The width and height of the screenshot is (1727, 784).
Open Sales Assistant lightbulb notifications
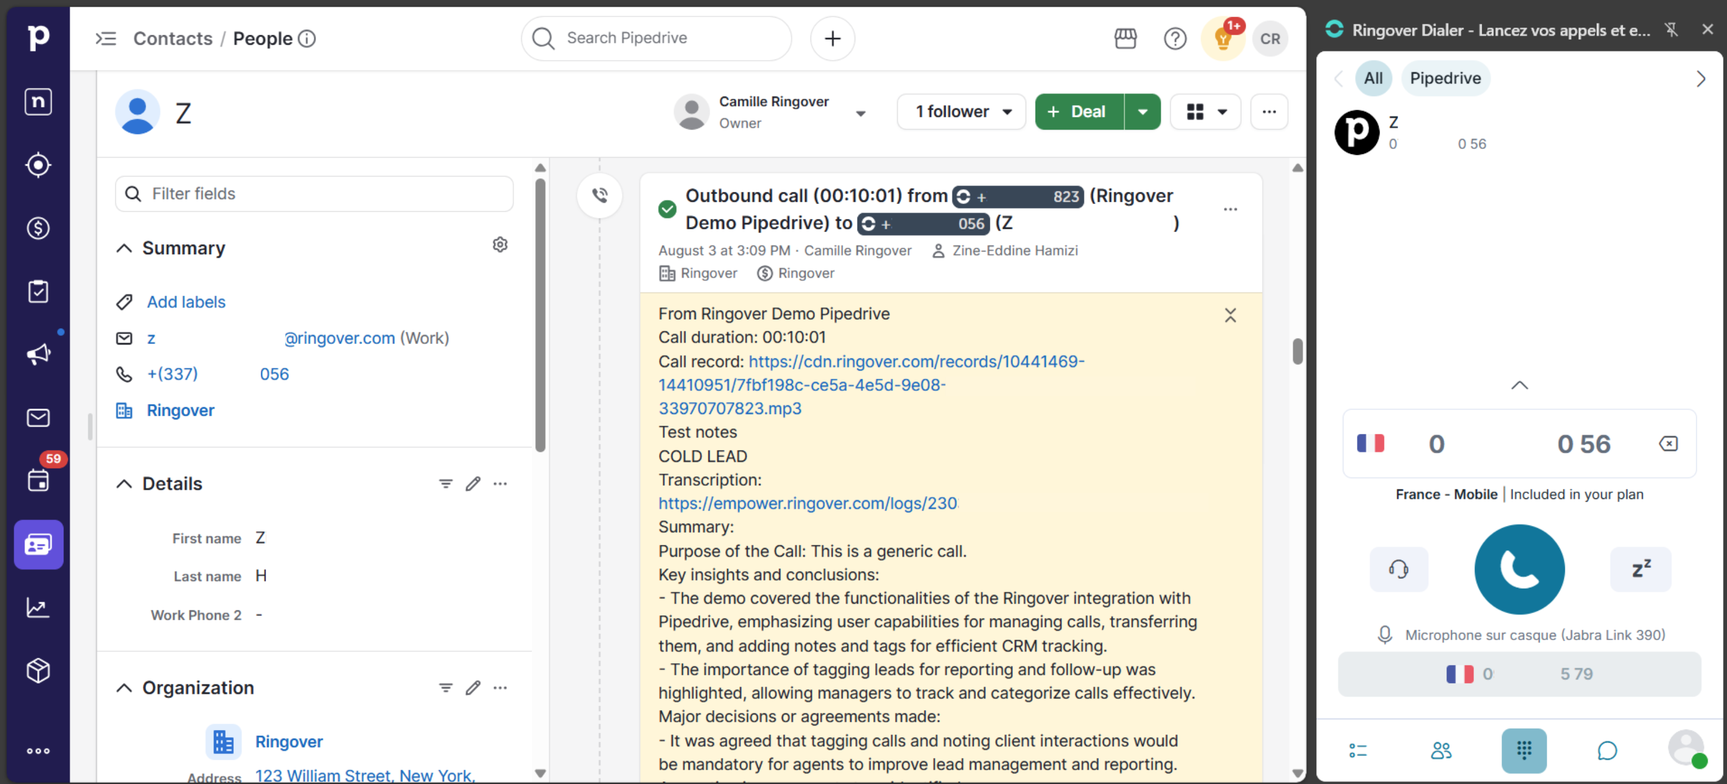click(1223, 39)
